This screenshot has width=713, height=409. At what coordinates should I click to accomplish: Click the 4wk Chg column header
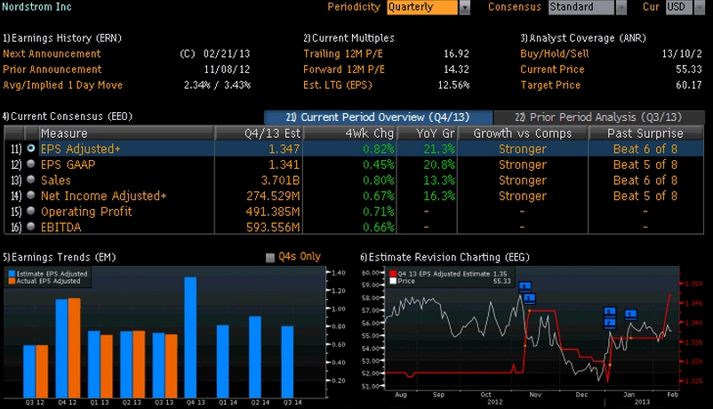(x=350, y=133)
